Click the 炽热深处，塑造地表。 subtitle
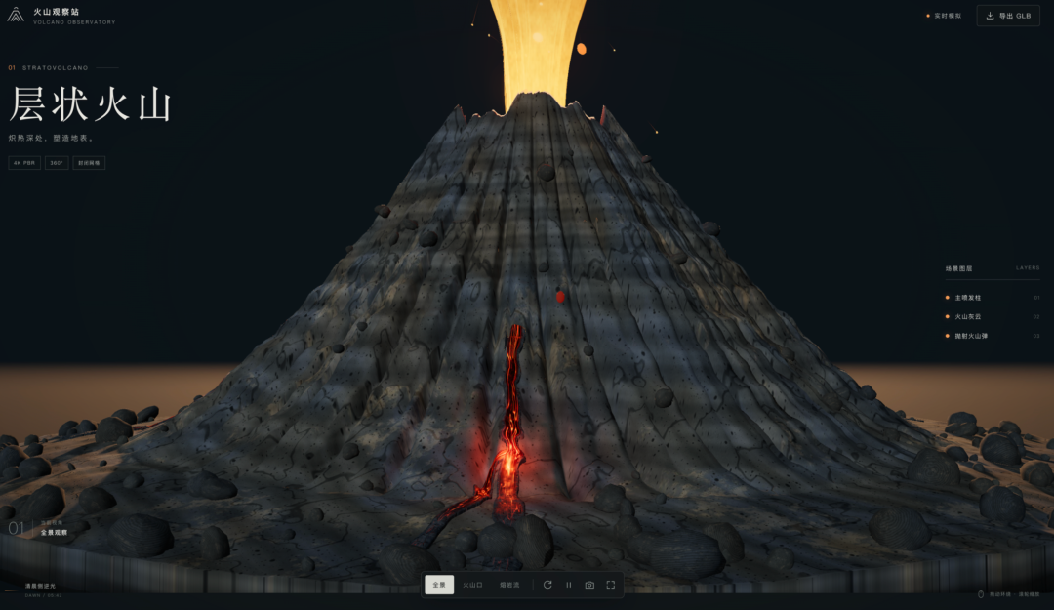The height and width of the screenshot is (610, 1054). click(51, 138)
